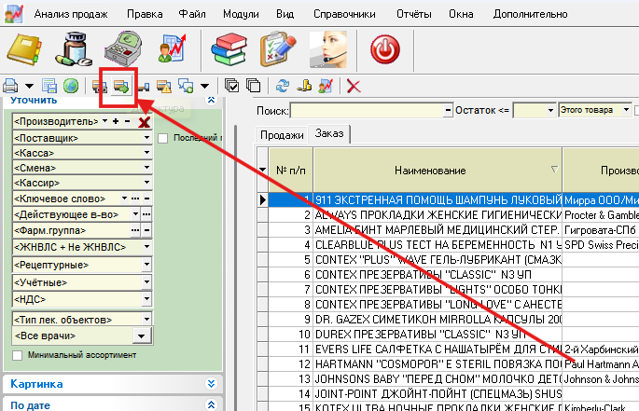
Task: Click the truck with warning triangle icon
Action: tap(164, 87)
